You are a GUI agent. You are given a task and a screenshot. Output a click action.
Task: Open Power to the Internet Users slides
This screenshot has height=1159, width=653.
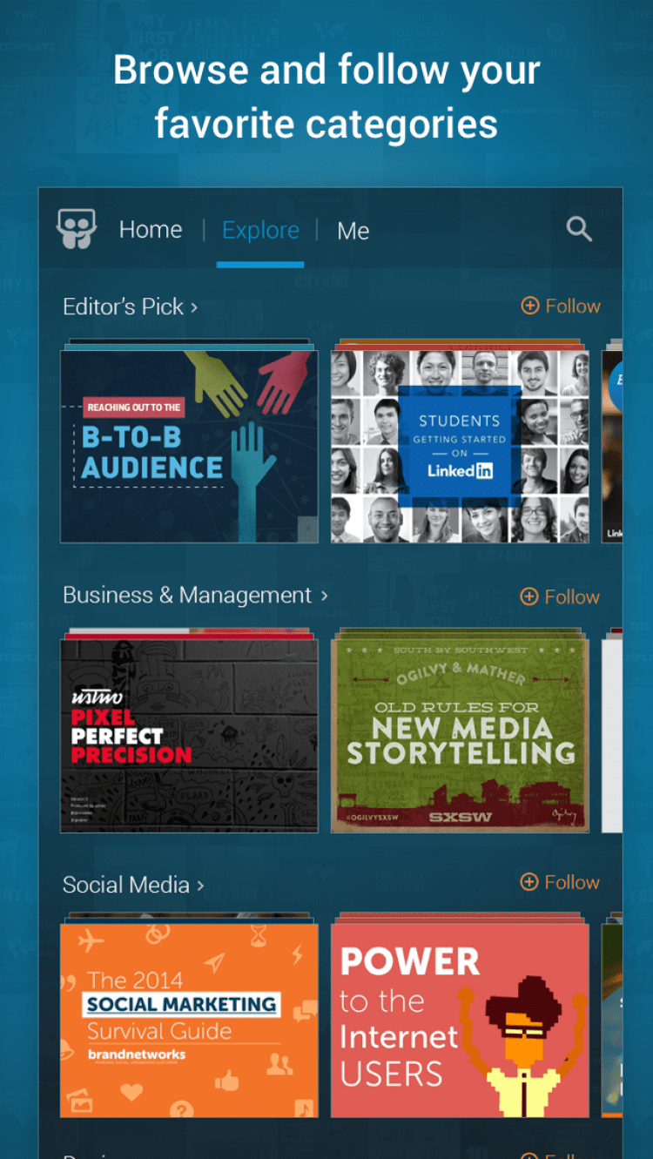coord(460,1021)
